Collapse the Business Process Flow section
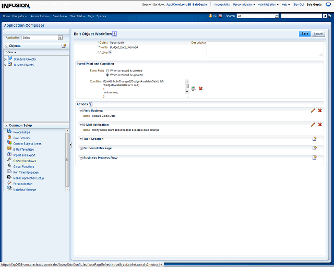 coord(81,157)
